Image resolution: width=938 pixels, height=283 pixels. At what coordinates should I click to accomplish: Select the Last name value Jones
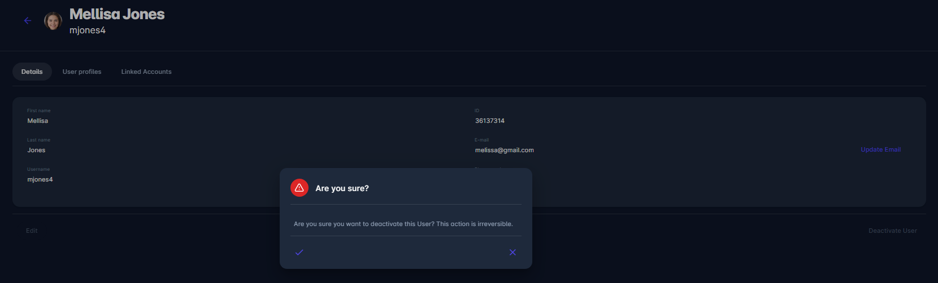click(36, 150)
